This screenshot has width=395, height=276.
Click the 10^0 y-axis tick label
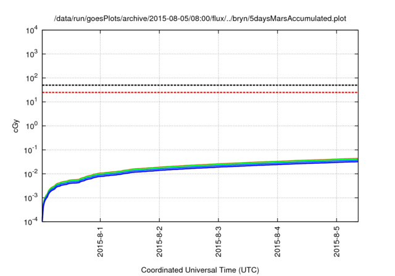31,126
